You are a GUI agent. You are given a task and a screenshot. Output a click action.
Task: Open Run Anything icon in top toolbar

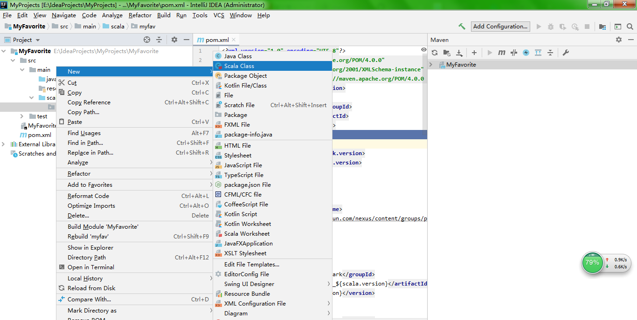(618, 27)
